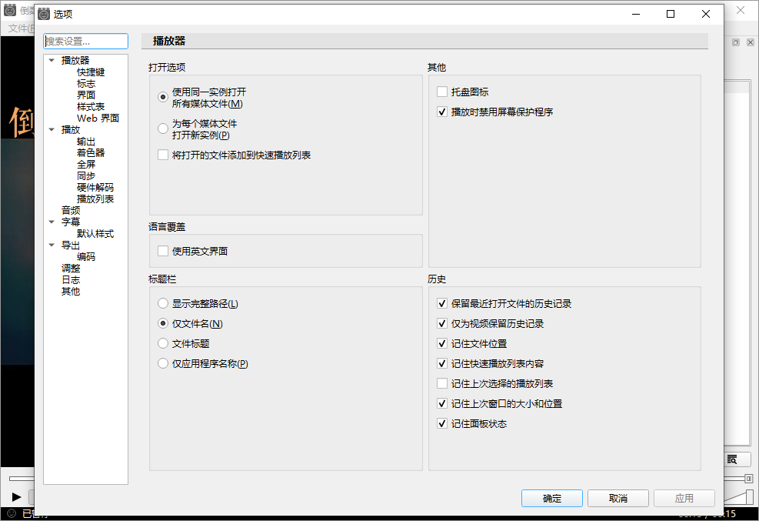Open the 界面 settings page

(x=85, y=95)
